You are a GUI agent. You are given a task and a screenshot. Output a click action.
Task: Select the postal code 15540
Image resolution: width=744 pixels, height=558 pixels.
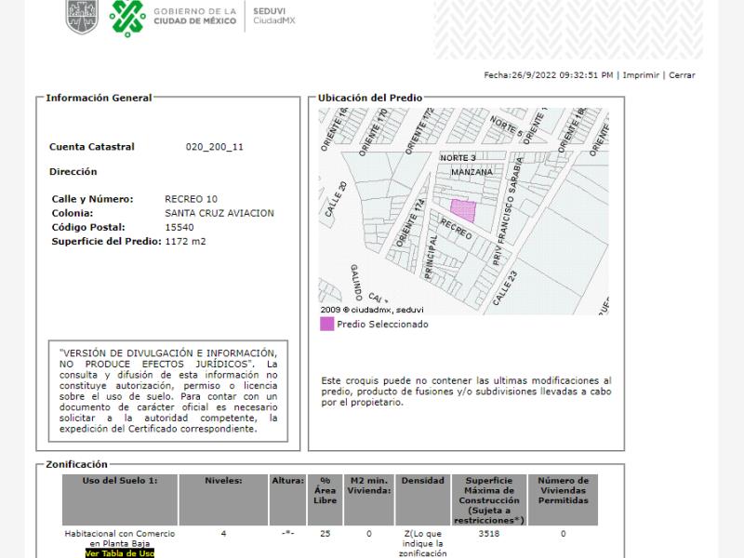(x=179, y=227)
